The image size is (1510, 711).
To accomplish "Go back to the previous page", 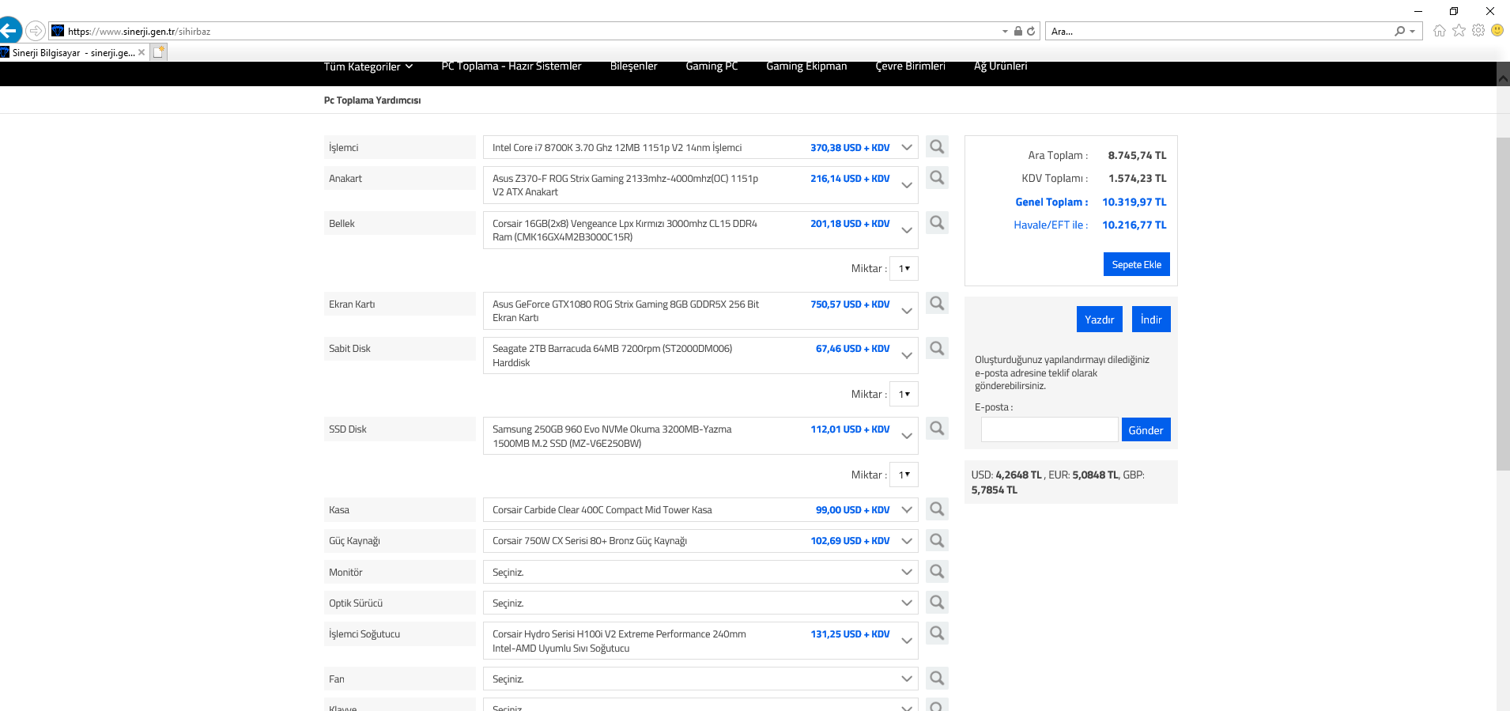I will pyautogui.click(x=9, y=31).
